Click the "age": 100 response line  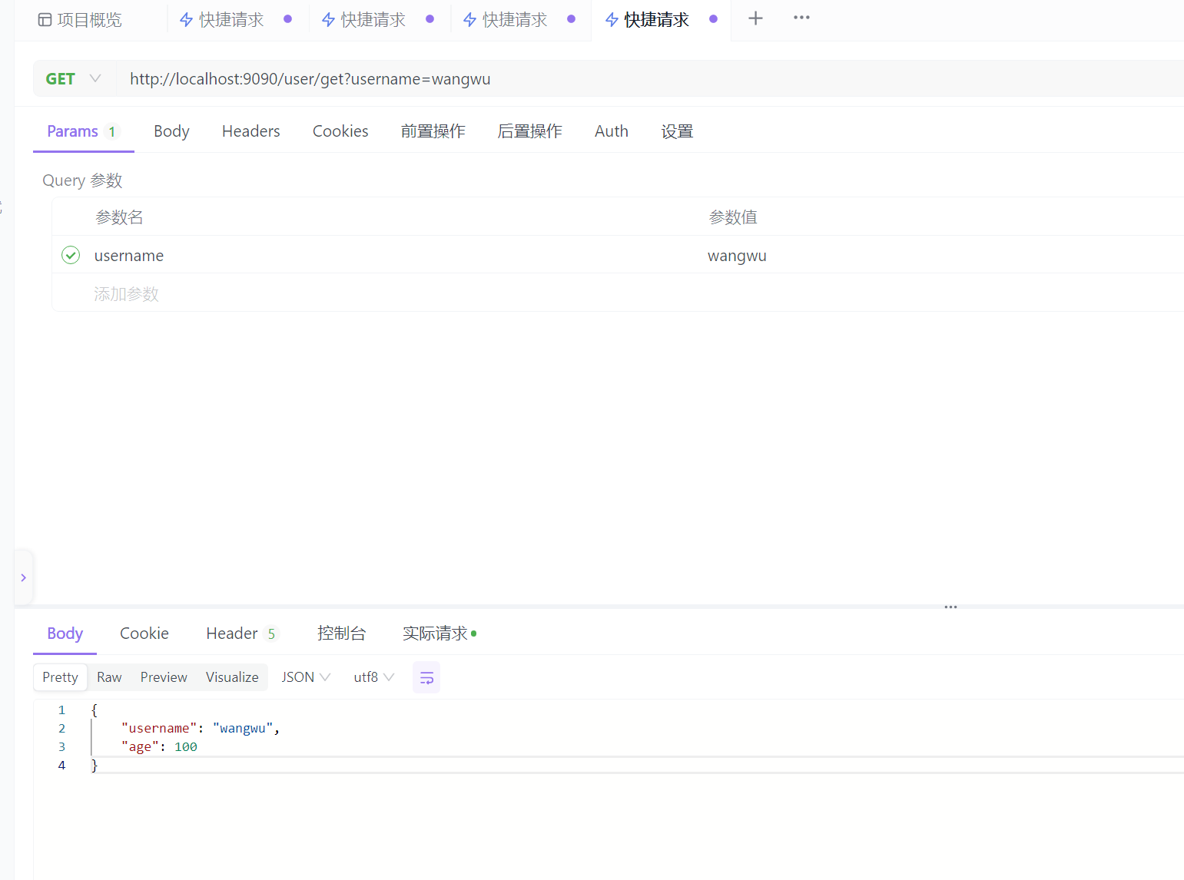click(x=159, y=746)
